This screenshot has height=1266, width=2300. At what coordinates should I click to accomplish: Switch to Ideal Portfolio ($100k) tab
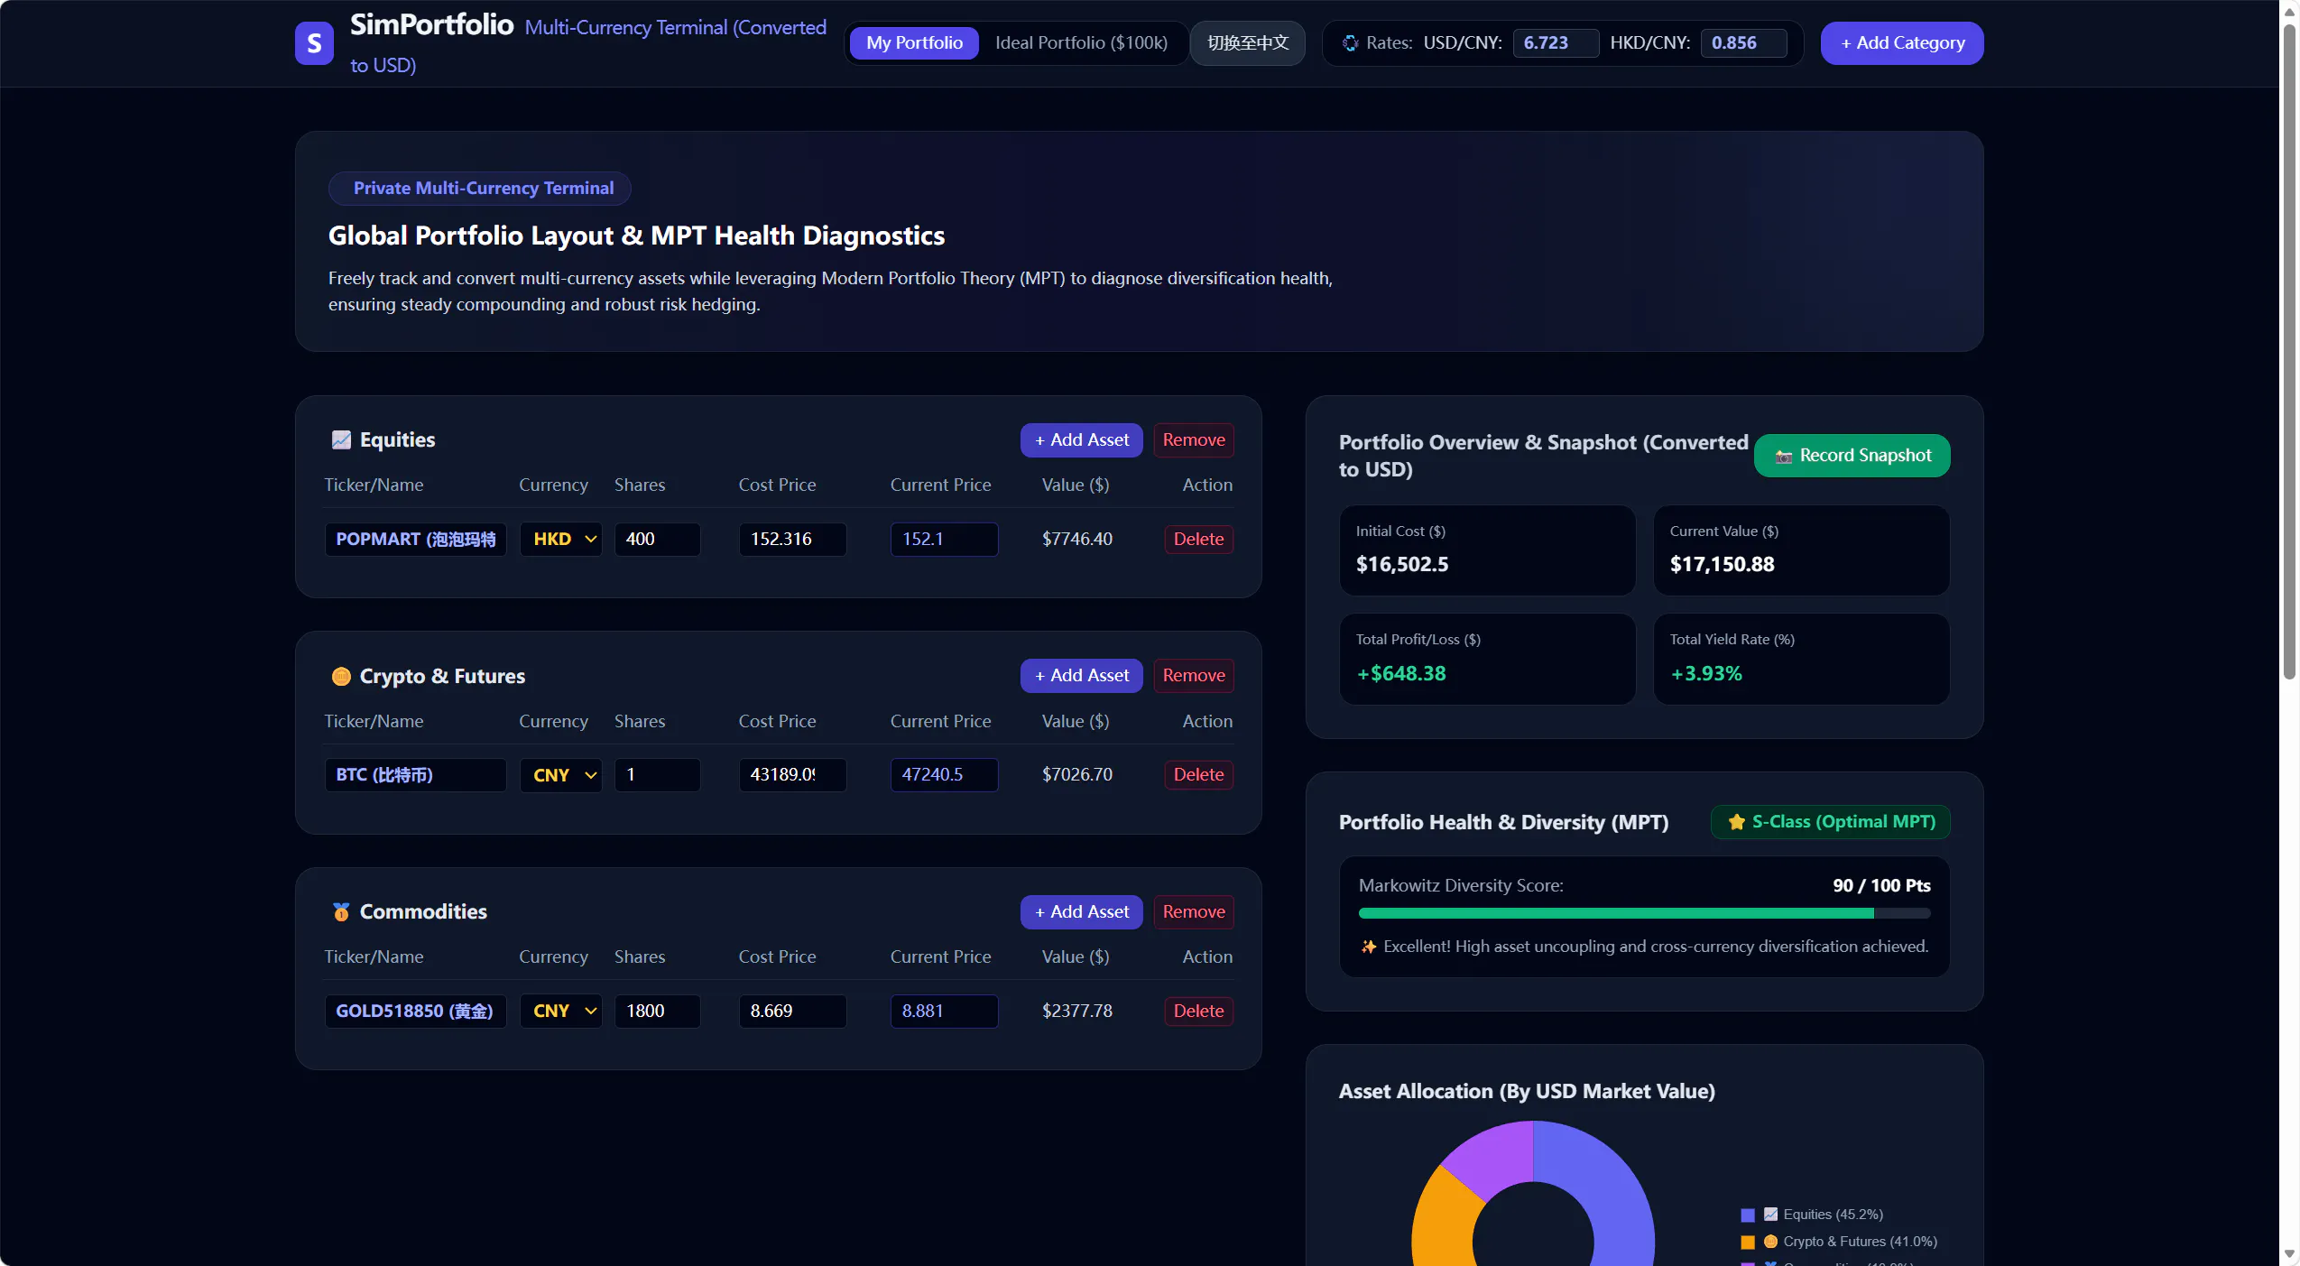[x=1081, y=43]
